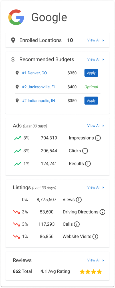Click the green upward trend icon for Results

(x=18, y=164)
